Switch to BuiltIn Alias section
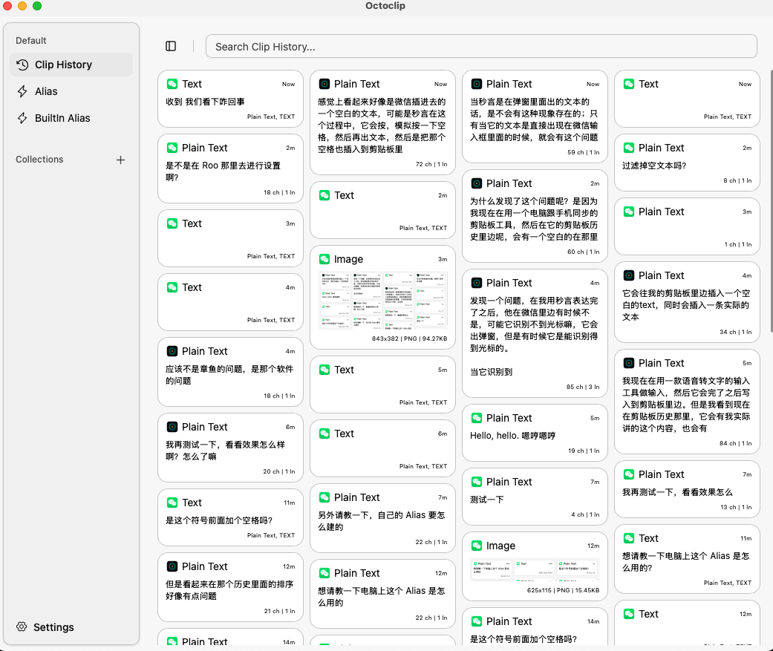 pyautogui.click(x=62, y=118)
